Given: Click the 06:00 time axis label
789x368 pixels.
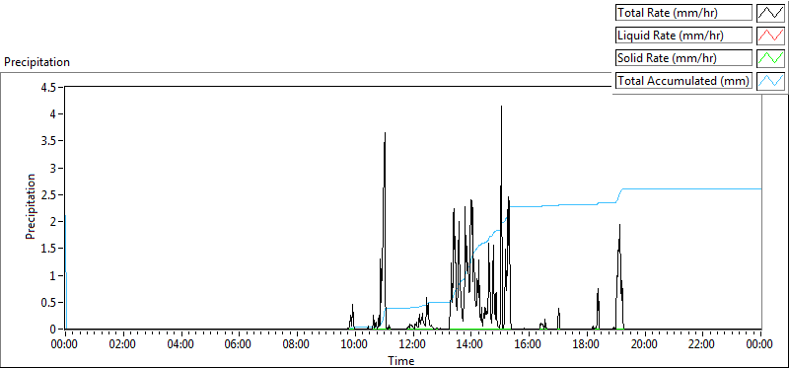Looking at the screenshot, I should (239, 344).
